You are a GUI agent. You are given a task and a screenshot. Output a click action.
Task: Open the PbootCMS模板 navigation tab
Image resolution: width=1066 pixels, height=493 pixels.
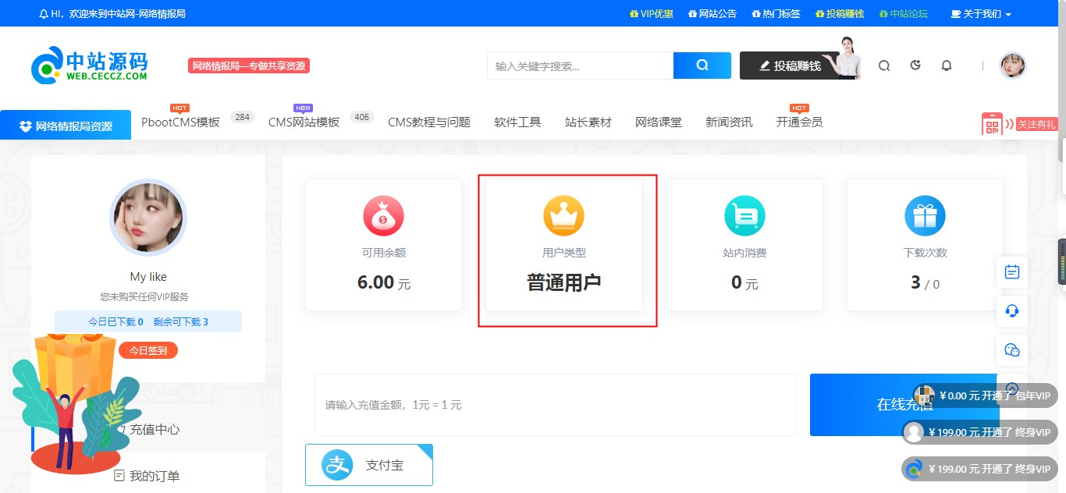[180, 122]
